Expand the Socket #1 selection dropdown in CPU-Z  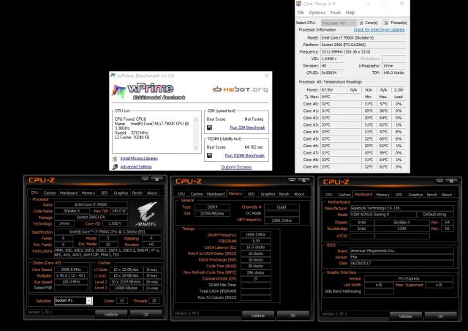(x=89, y=300)
